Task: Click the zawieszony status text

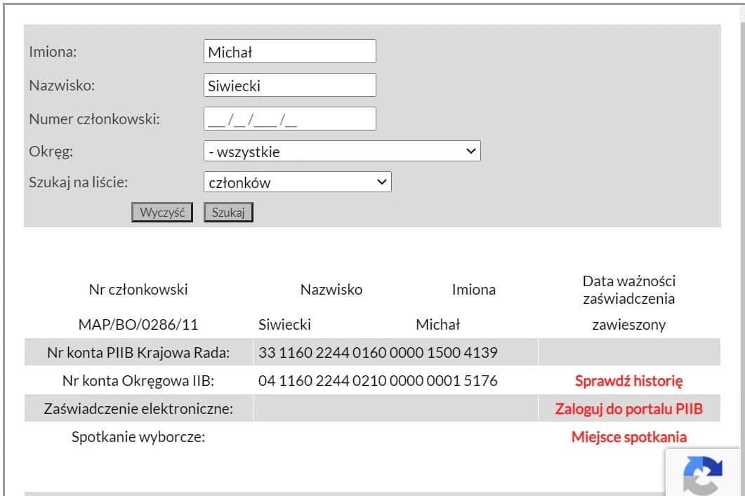Action: pos(628,325)
